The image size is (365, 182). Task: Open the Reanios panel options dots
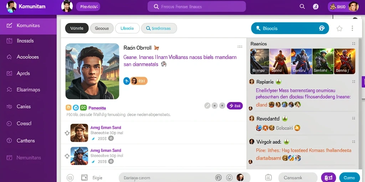pyautogui.click(x=354, y=44)
